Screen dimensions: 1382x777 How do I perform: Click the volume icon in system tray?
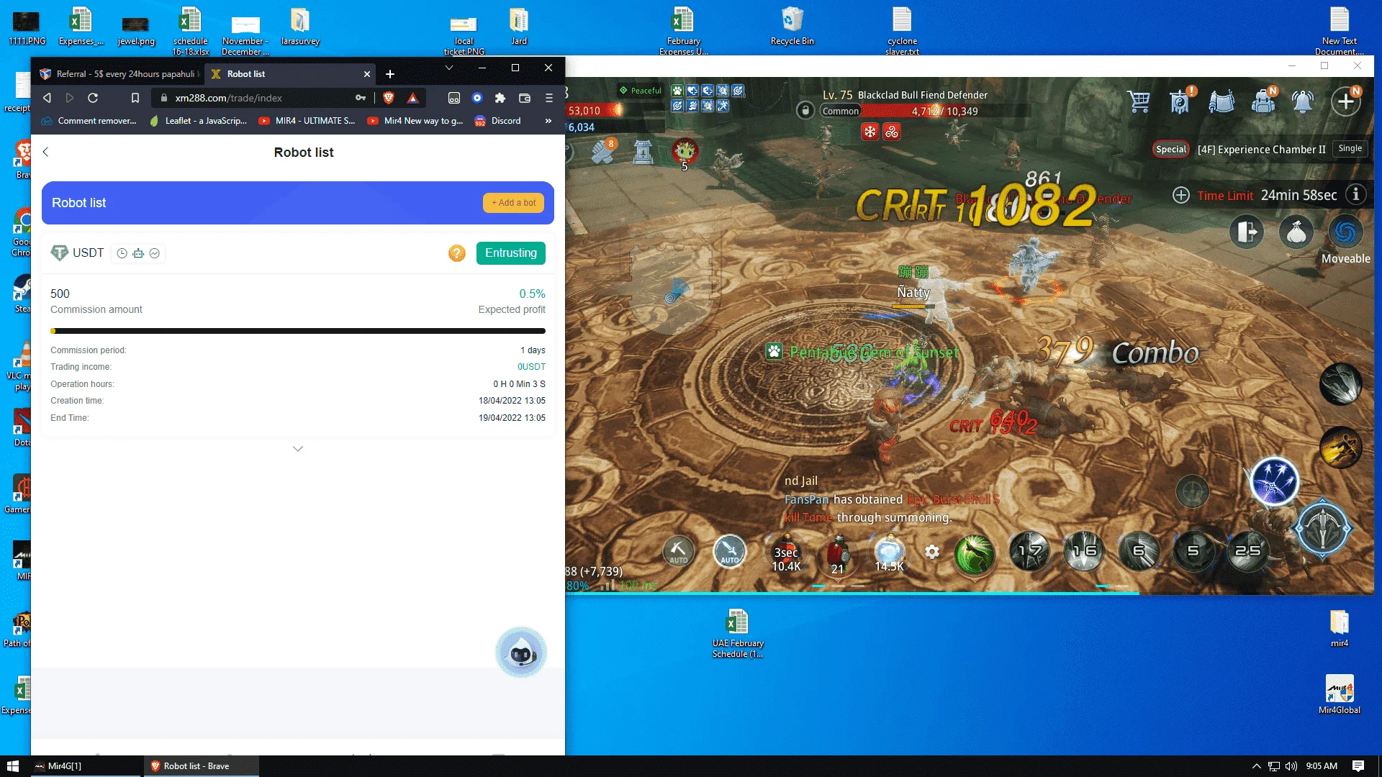pyautogui.click(x=1291, y=766)
